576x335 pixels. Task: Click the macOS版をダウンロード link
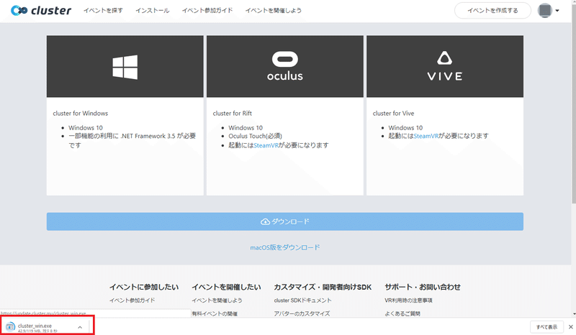point(285,247)
